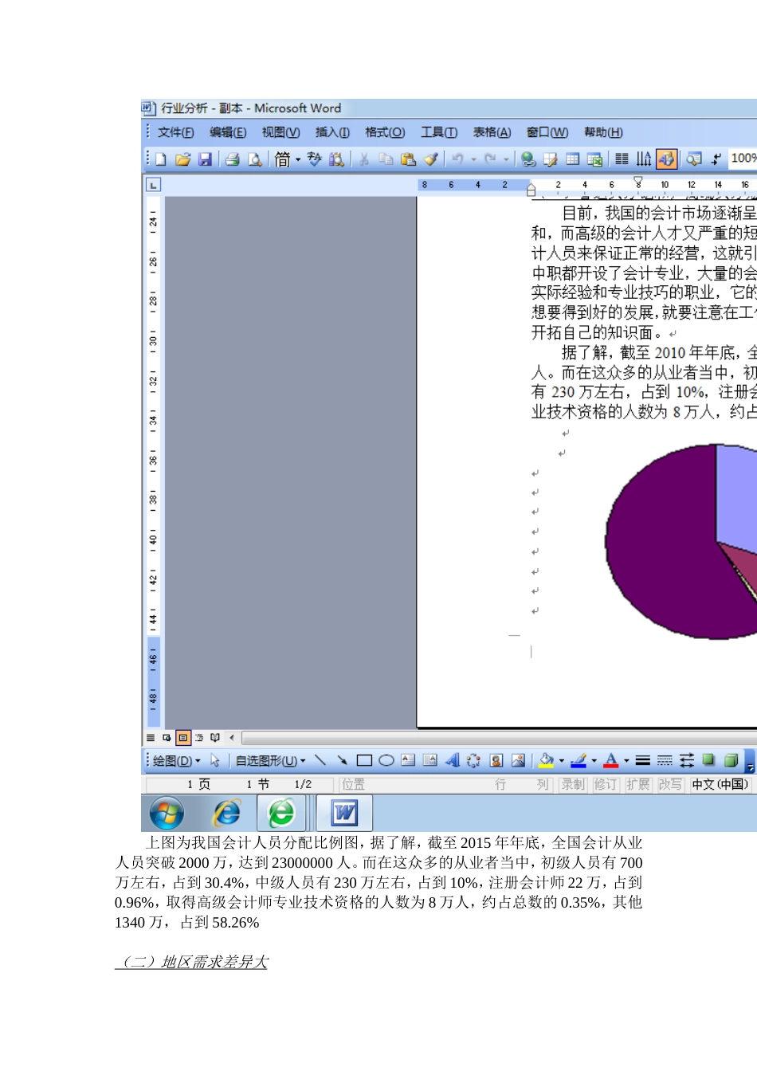
Task: Open the zoom percentage combo box
Action: (x=743, y=159)
